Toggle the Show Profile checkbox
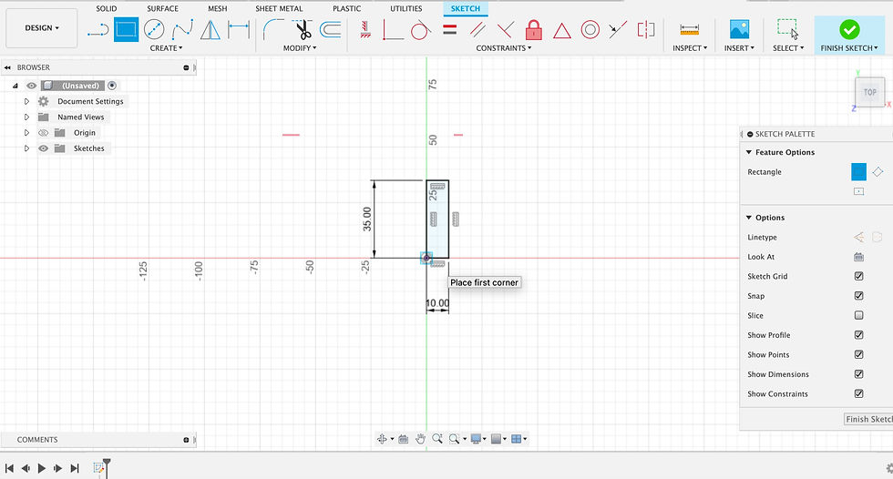The height and width of the screenshot is (479, 893). (858, 335)
